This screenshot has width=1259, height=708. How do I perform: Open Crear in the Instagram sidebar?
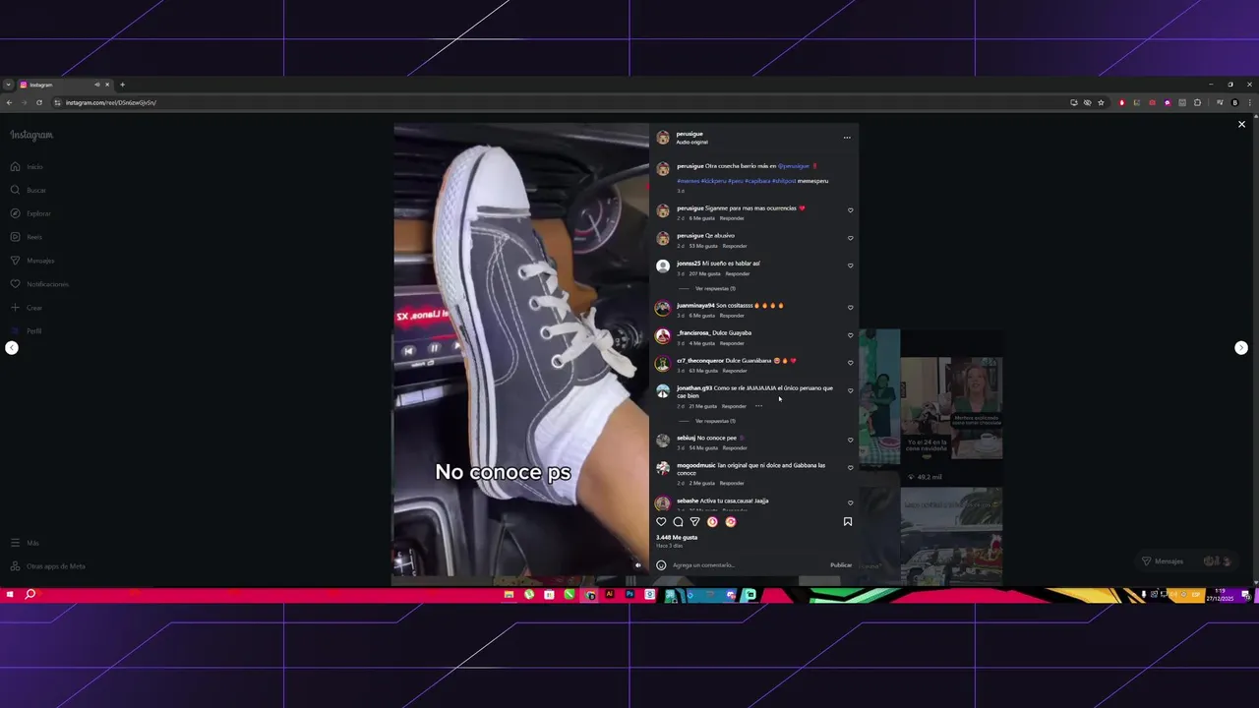coord(27,308)
